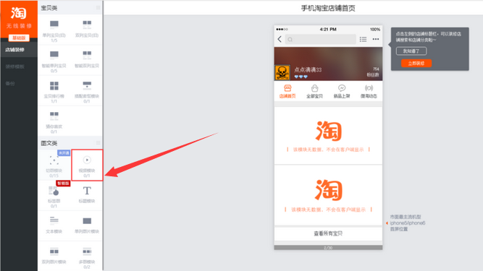Viewport: 483px width, 271px height.
Task: Switch to the 全部宝贝 tab
Action: [x=314, y=92]
